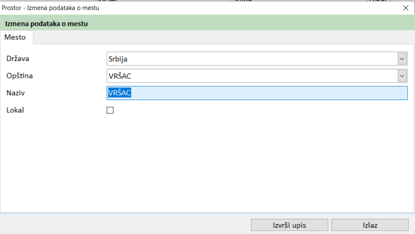Click the Lokal label text
This screenshot has width=415, height=234.
tap(15, 111)
